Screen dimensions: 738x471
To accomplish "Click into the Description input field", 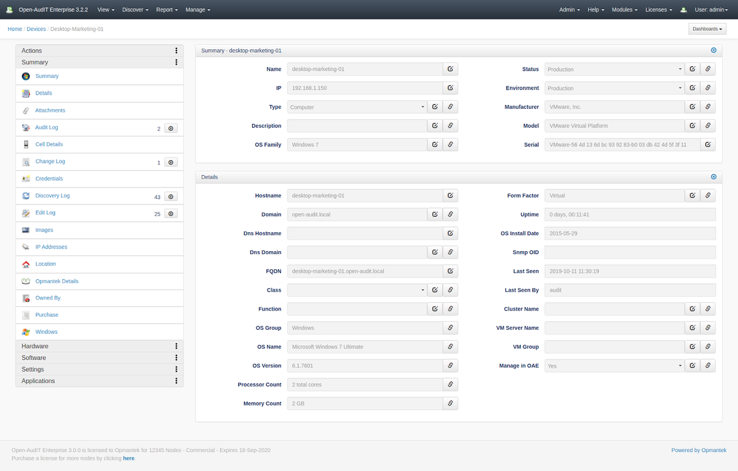I will pos(357,126).
